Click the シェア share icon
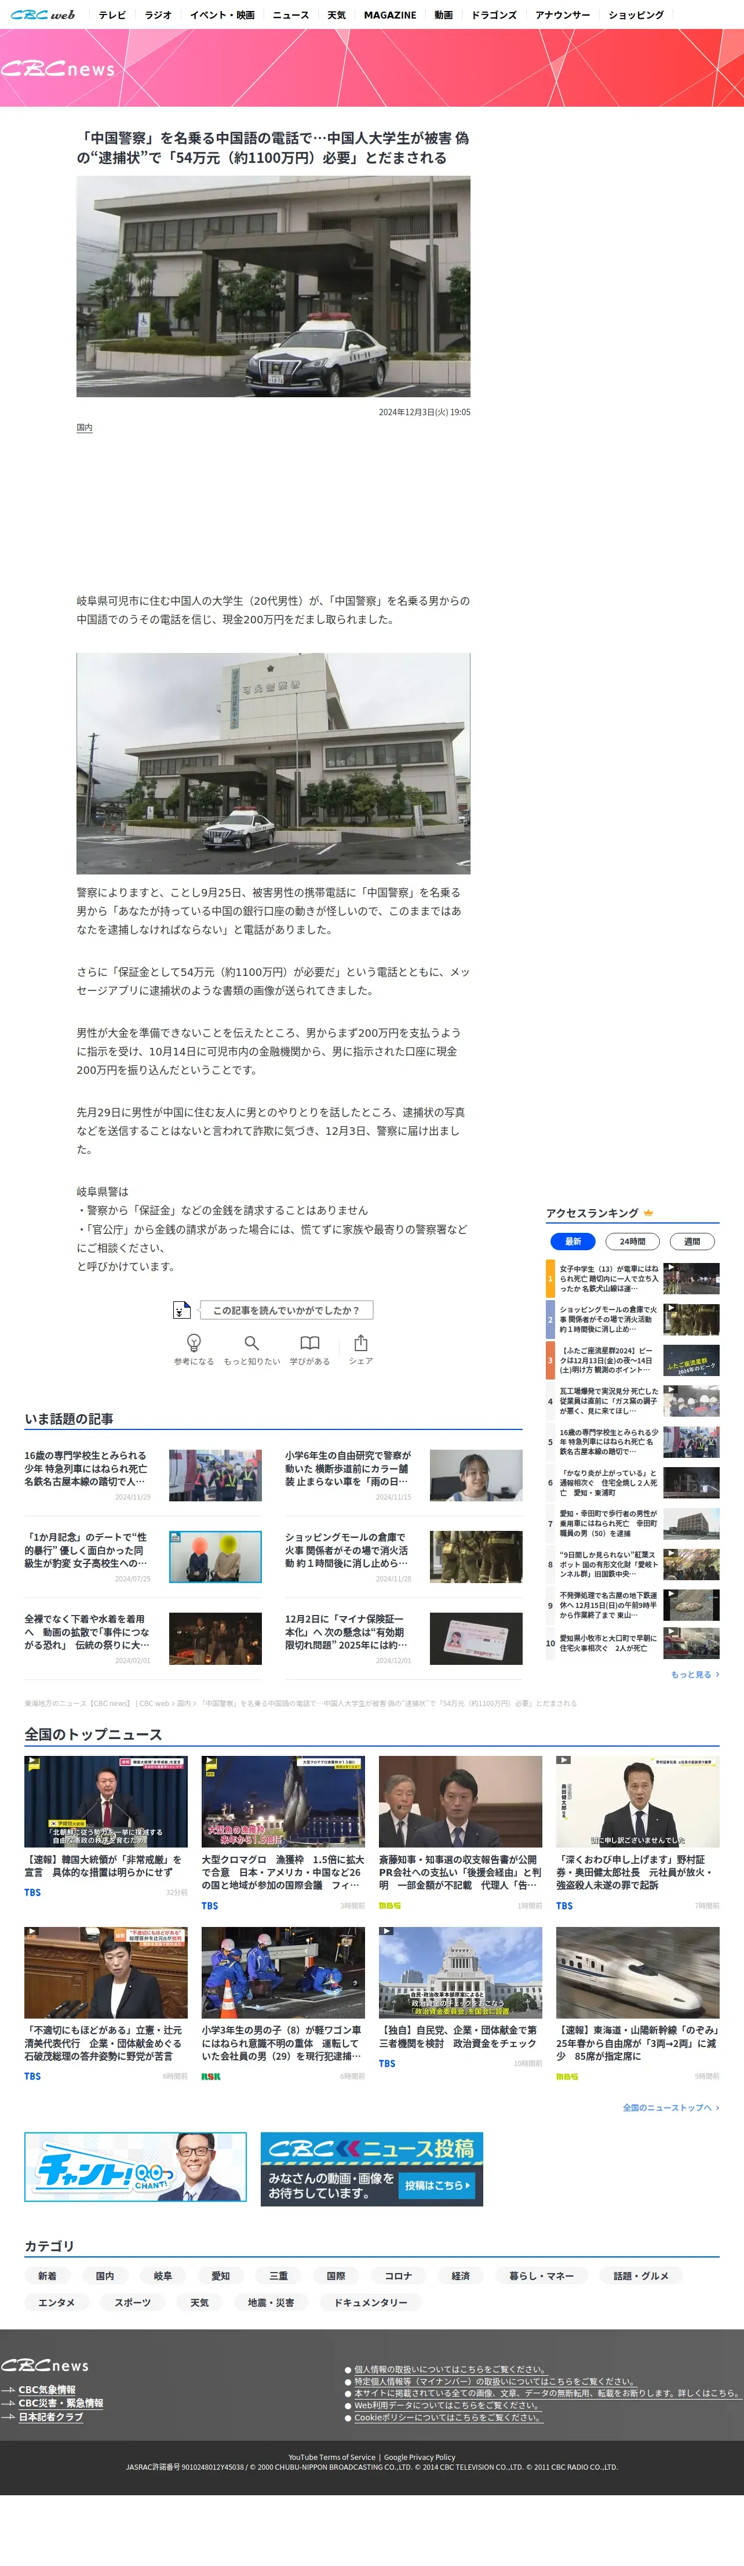This screenshot has width=744, height=2566. (360, 1343)
